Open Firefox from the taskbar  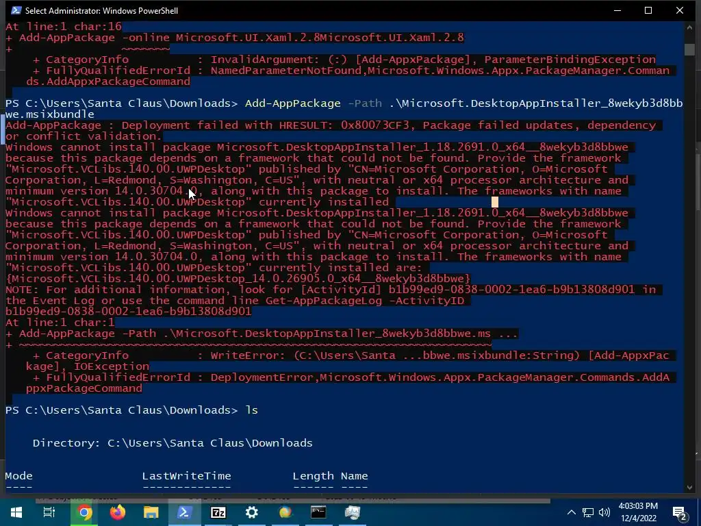click(x=118, y=512)
